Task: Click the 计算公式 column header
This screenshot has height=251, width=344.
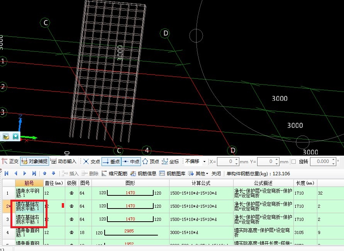Action: tap(201, 183)
